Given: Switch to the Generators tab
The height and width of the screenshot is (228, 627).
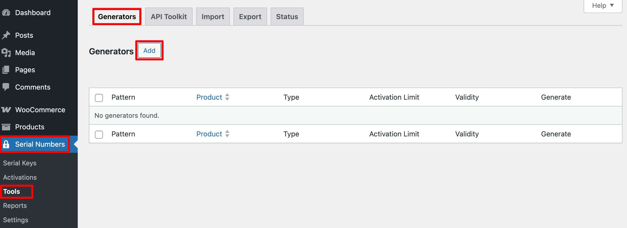Looking at the screenshot, I should coord(117,17).
